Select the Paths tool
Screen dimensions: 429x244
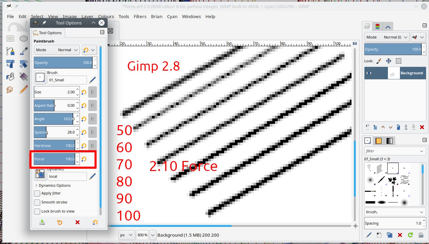(x=10, y=51)
